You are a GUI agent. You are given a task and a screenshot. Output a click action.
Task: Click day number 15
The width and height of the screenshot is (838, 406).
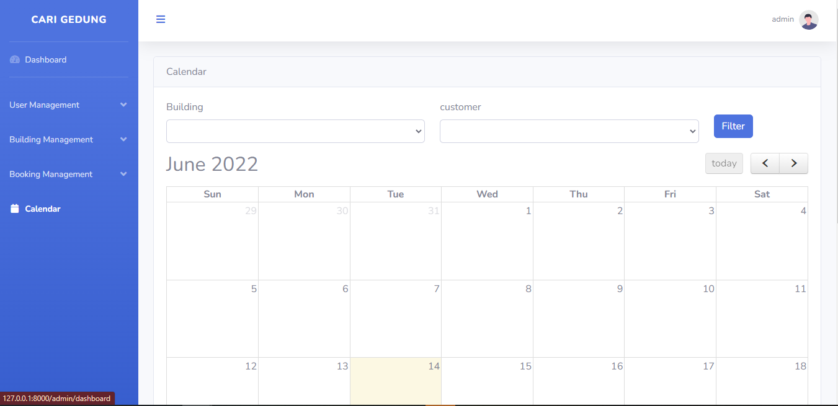coord(525,366)
